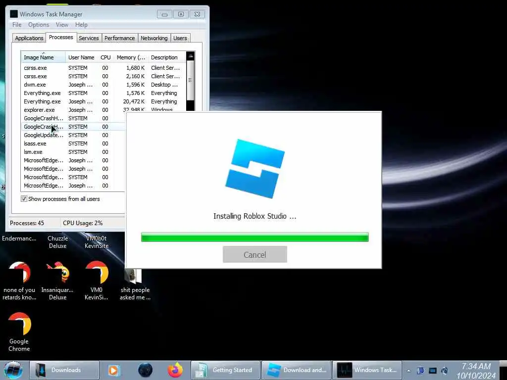507x380 pixels.
Task: Launch Firefox from the taskbar
Action: pos(175,370)
